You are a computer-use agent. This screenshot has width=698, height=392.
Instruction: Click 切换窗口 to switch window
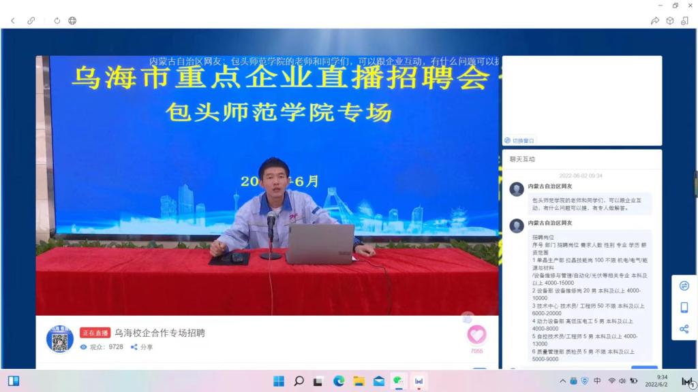[519, 140]
